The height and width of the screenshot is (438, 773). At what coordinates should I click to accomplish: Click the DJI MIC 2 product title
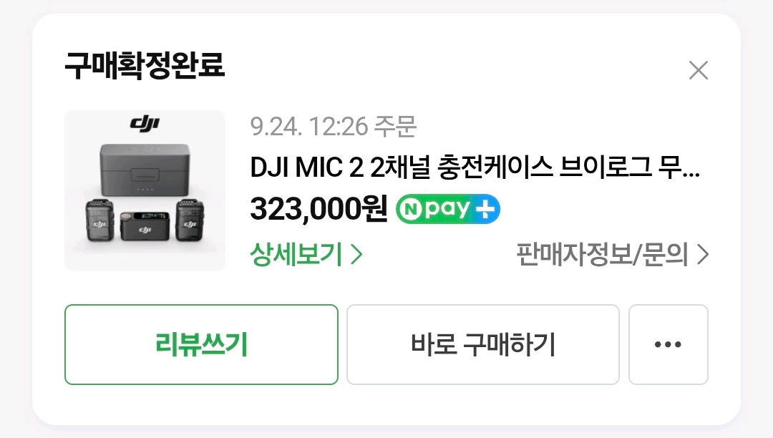[x=475, y=169]
